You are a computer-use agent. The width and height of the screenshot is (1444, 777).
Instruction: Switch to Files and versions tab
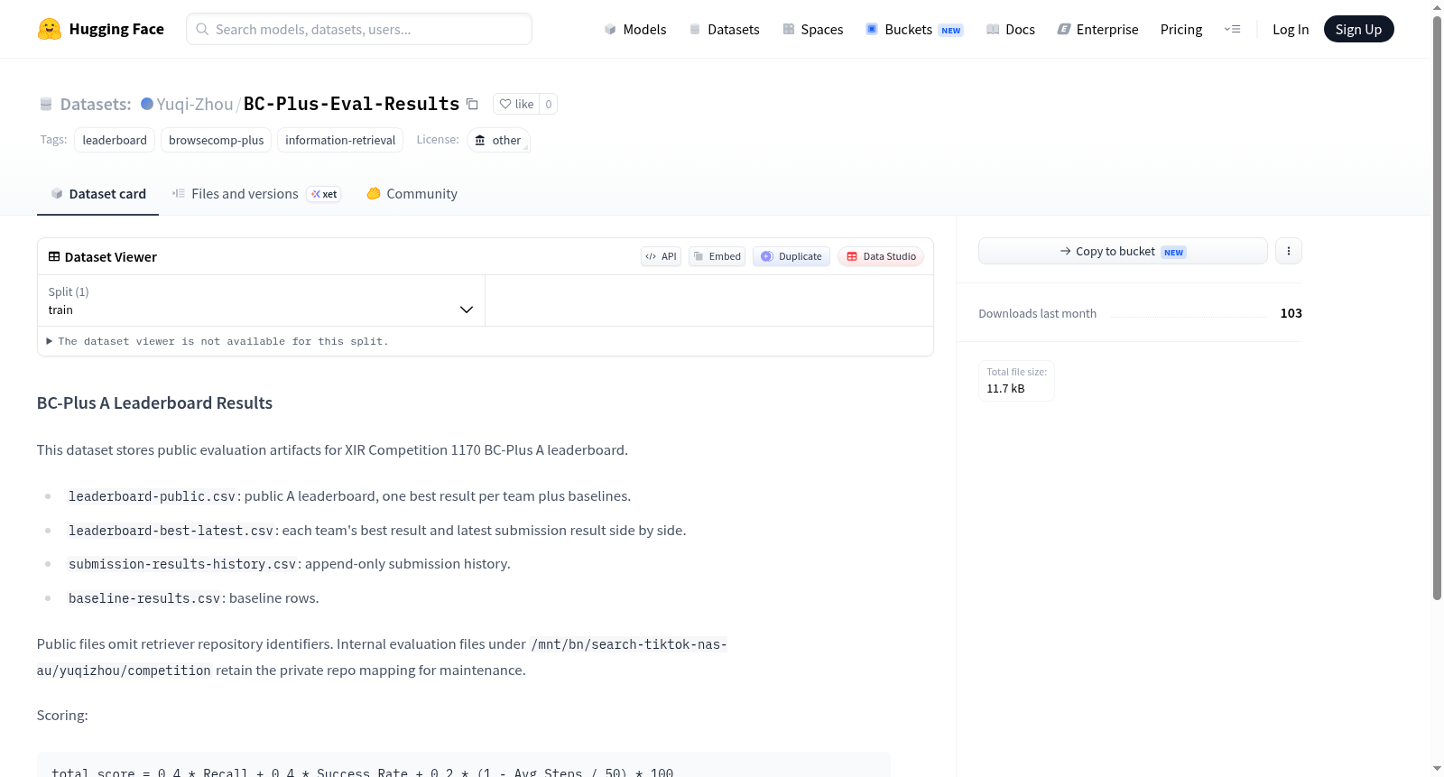coord(256,194)
